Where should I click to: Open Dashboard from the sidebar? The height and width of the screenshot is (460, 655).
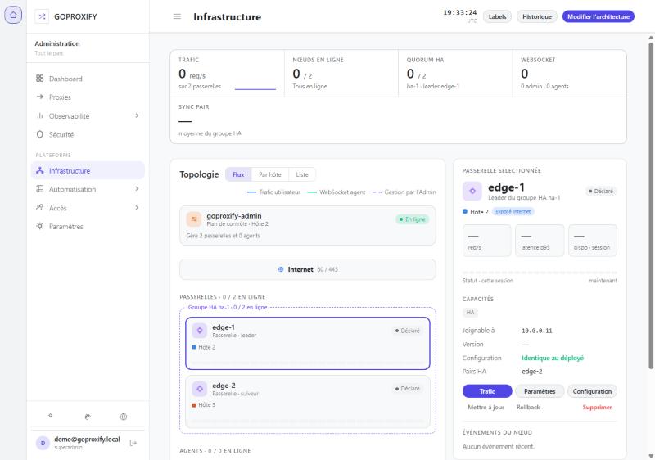point(88,79)
